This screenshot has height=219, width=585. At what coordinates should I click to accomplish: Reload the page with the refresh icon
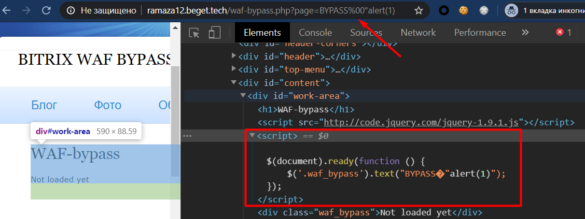tap(46, 11)
